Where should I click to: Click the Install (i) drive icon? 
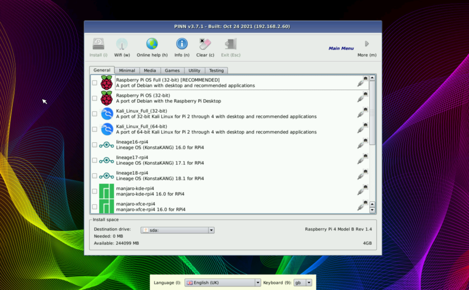[x=98, y=44]
